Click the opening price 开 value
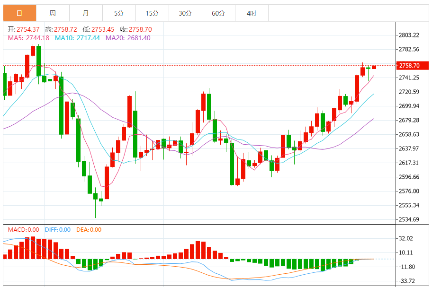Screen dimensions: 432x287 [28, 29]
